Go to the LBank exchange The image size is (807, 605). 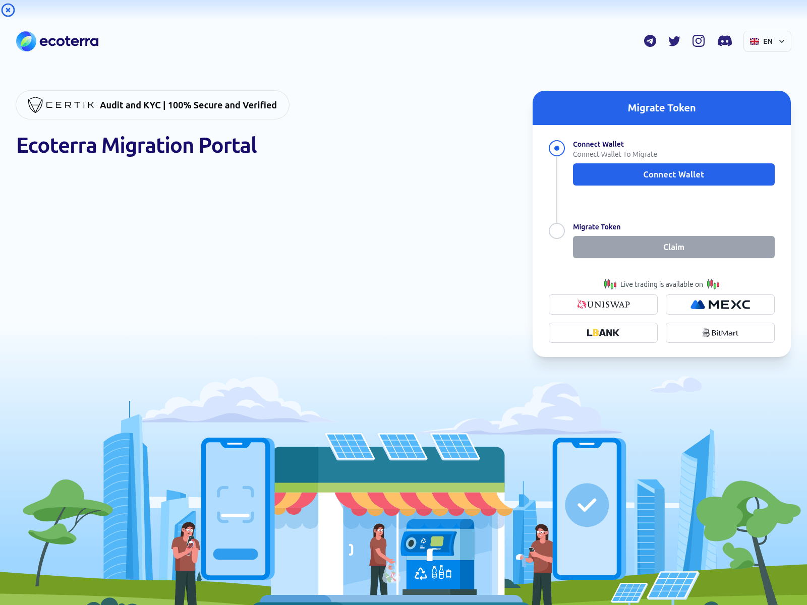603,333
